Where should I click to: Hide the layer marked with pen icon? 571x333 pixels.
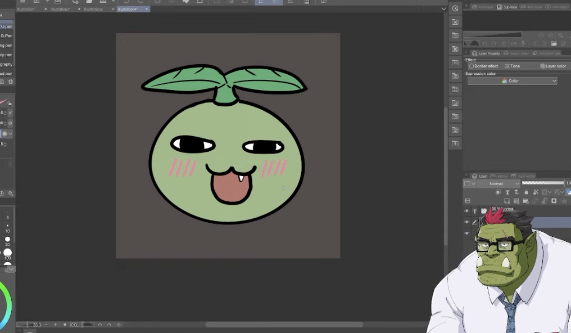coord(467,222)
